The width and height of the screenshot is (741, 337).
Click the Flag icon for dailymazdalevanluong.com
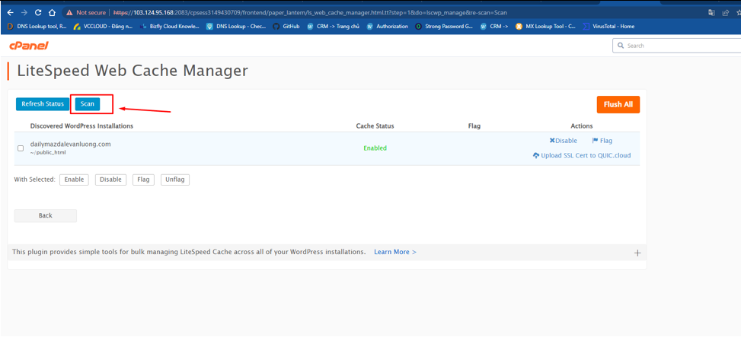[x=595, y=141]
